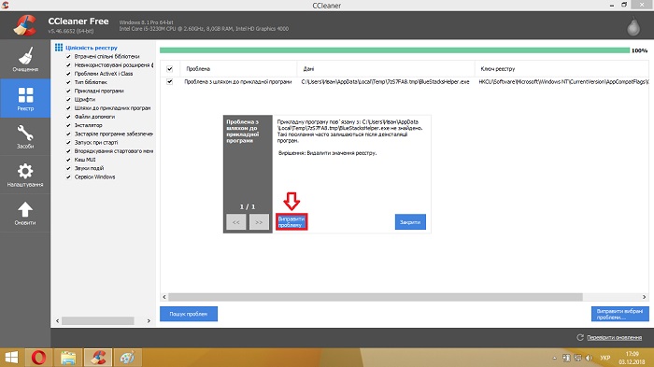This screenshot has height=367, width=654.
Task: Toggle the Прикладні програми checkbox
Action: tap(69, 91)
